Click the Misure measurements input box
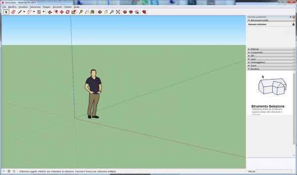Image resolution: width=297 pixels, height=175 pixels. pyautogui.click(x=274, y=172)
